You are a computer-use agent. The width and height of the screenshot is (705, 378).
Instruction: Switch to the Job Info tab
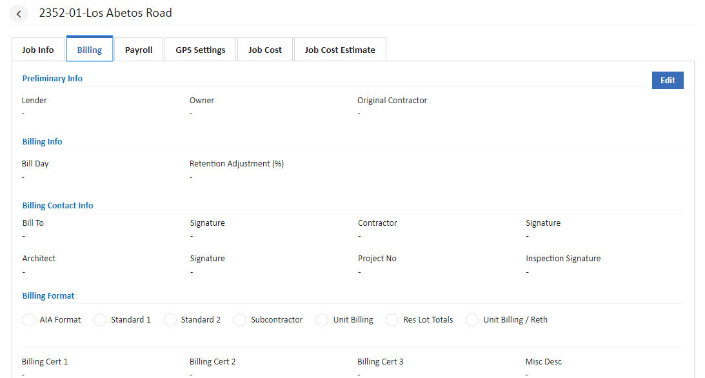pyautogui.click(x=37, y=49)
